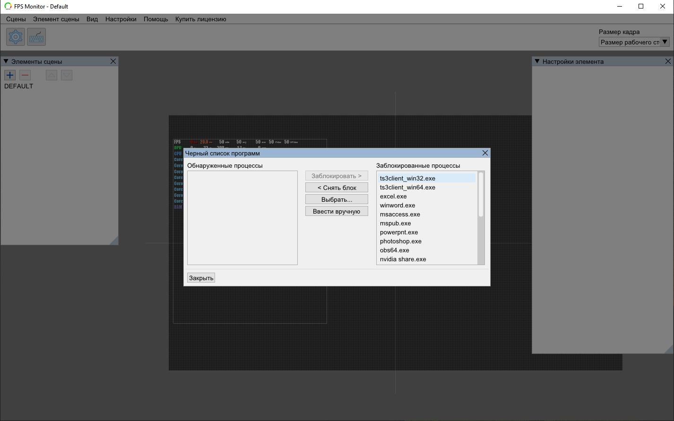Close the Элементы сцены panel

(113, 61)
